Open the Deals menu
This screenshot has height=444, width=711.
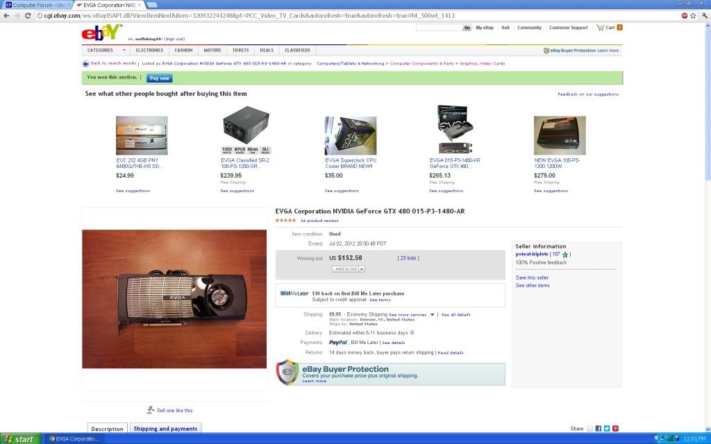tap(267, 50)
